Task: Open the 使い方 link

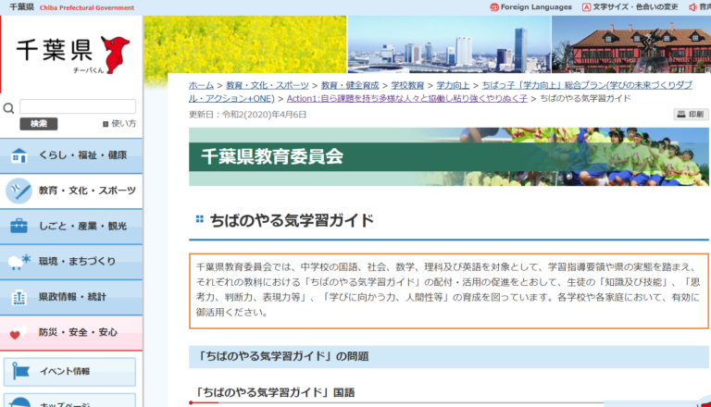Action: [123, 123]
